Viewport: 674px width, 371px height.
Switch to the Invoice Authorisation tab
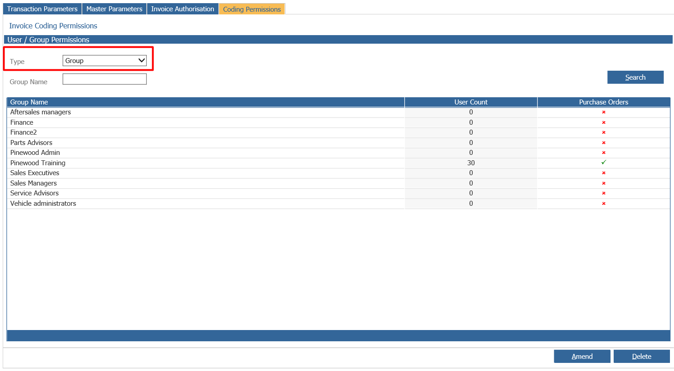[182, 9]
